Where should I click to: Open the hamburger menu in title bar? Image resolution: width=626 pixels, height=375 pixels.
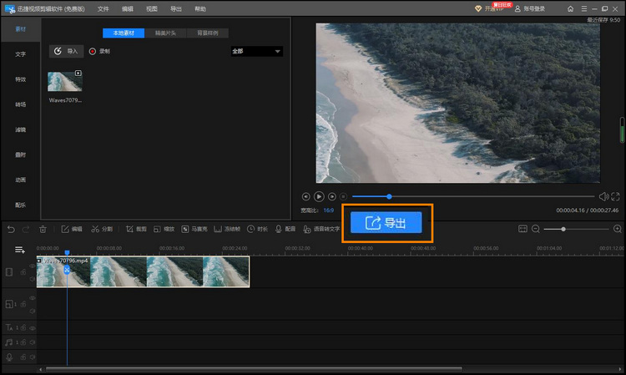(x=584, y=9)
